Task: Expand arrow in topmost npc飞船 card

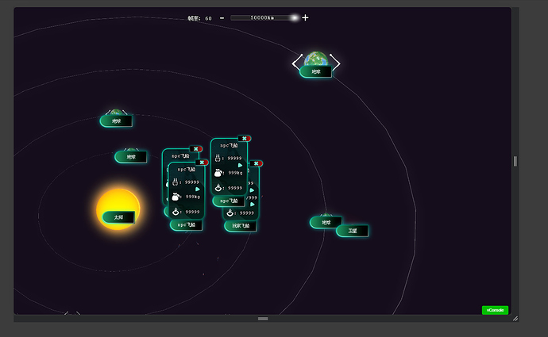Action: [x=240, y=166]
